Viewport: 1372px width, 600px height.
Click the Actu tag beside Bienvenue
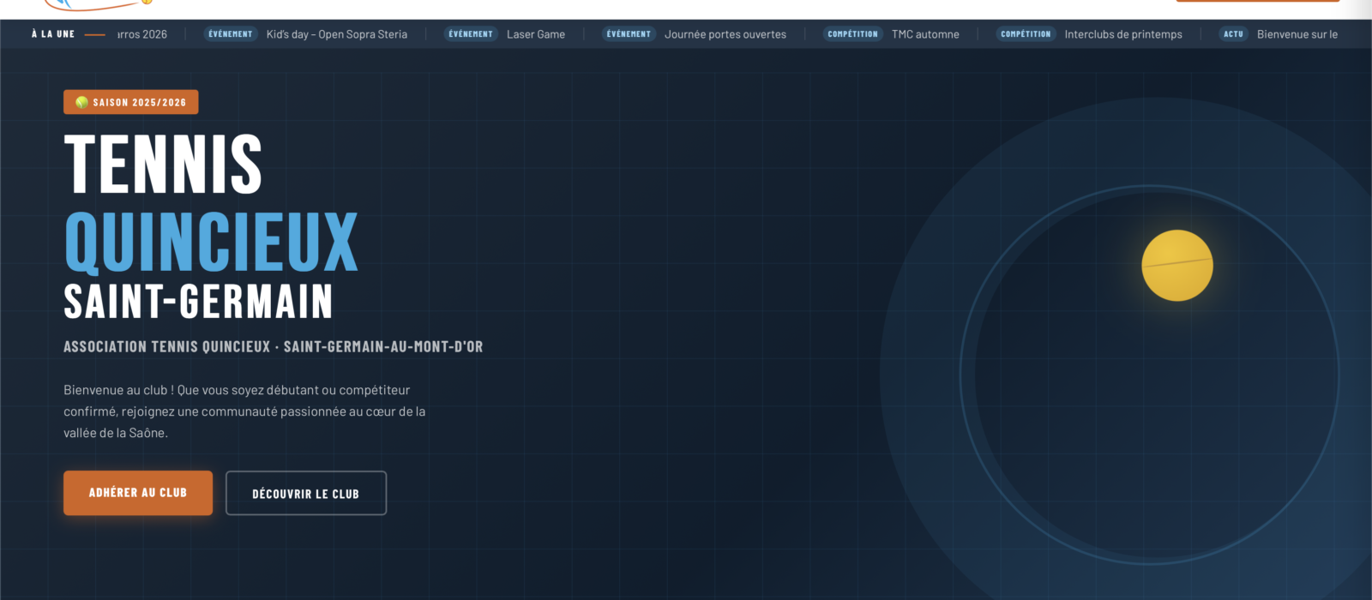[x=1233, y=34]
